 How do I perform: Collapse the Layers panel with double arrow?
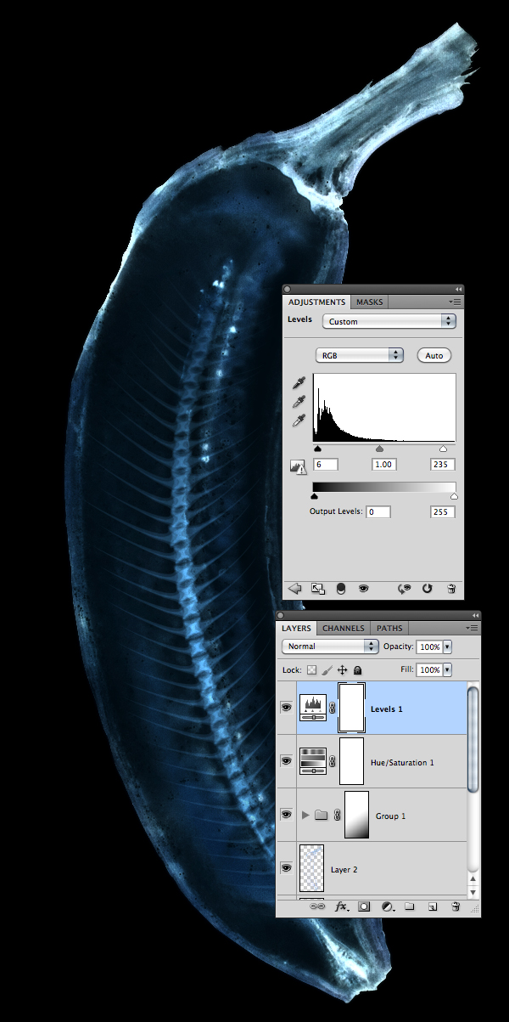click(475, 615)
